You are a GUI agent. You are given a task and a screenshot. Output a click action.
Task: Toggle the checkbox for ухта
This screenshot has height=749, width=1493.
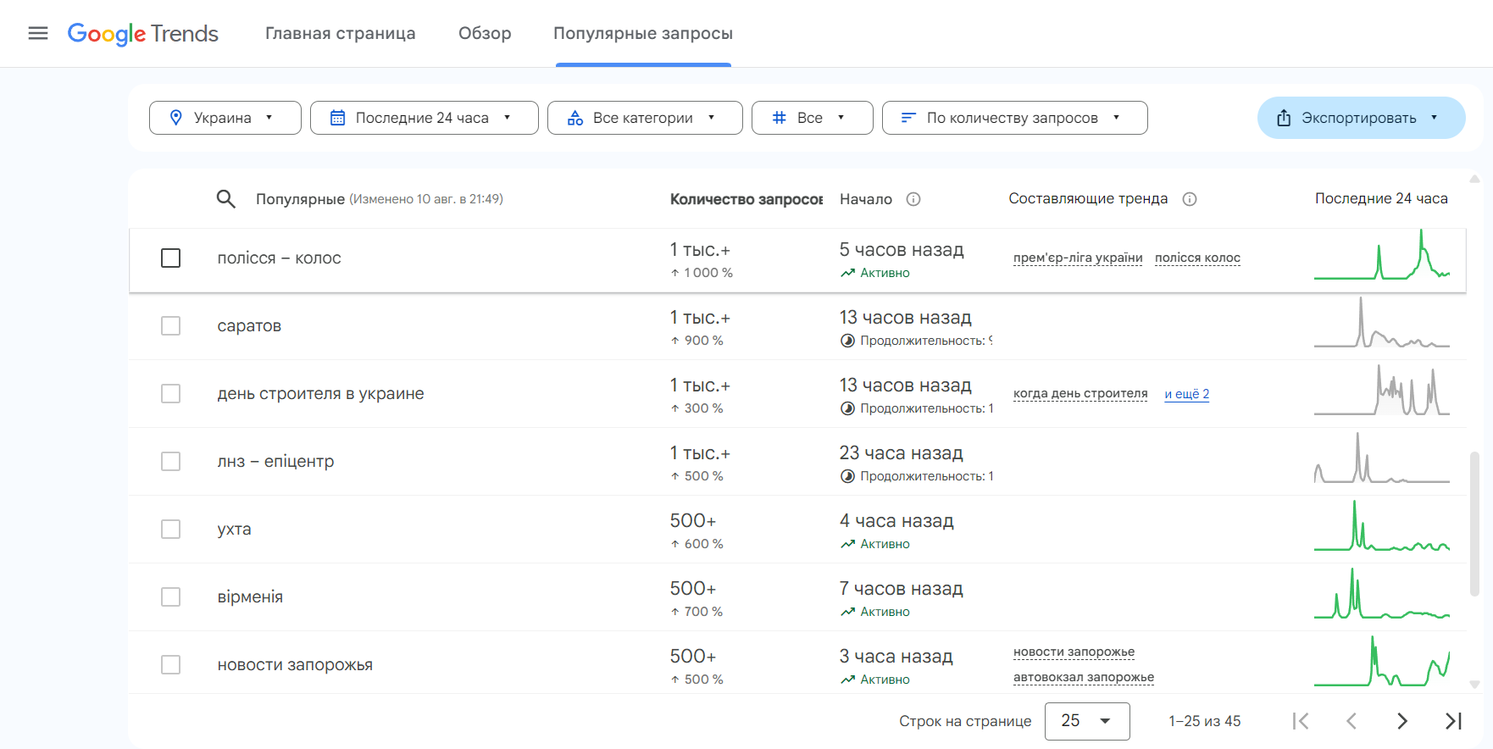[x=171, y=529]
